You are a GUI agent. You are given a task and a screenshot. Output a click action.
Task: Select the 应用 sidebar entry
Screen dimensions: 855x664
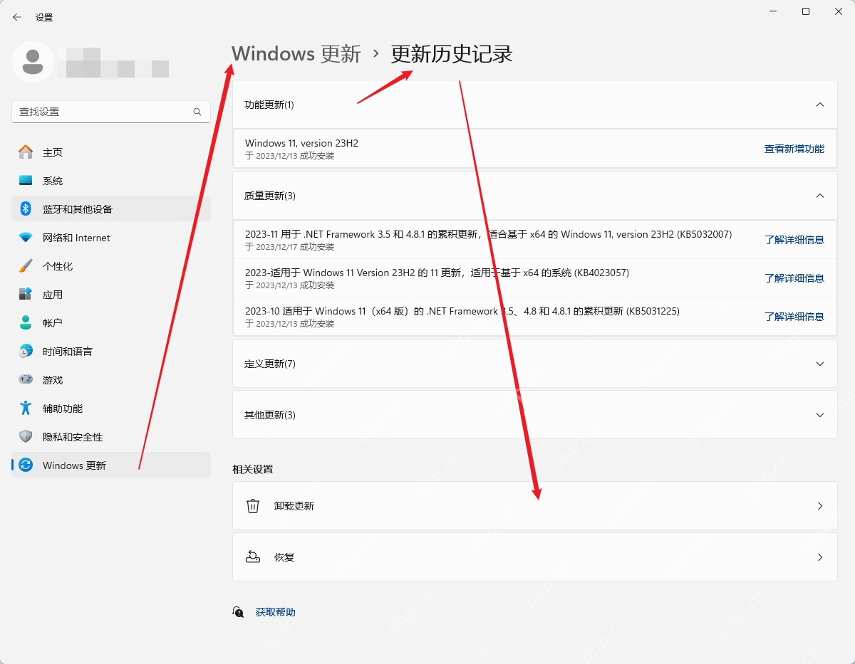click(x=111, y=294)
